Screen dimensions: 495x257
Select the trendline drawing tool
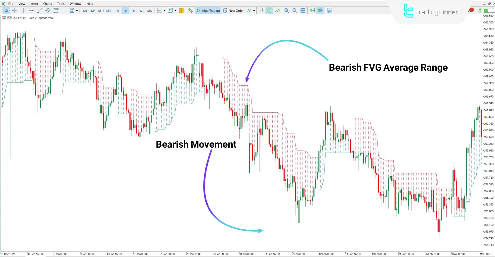click(40, 11)
